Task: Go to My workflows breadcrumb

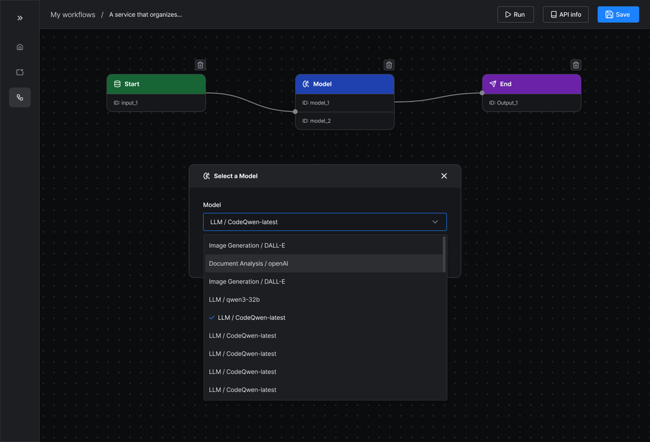Action: (x=73, y=15)
